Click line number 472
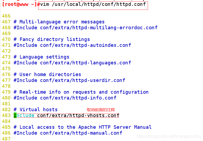The image size is (203, 141). [6, 51]
